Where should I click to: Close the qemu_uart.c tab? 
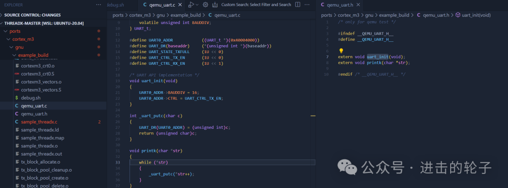coord(180,5)
